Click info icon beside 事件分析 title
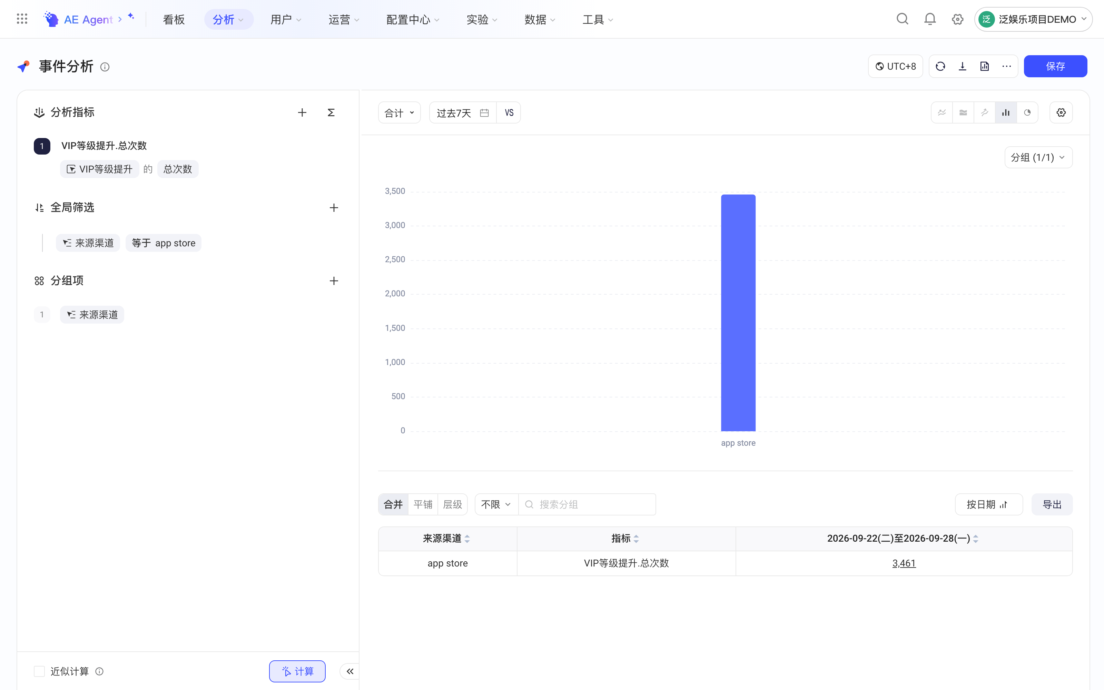Viewport: 1104px width, 690px height. (x=105, y=67)
